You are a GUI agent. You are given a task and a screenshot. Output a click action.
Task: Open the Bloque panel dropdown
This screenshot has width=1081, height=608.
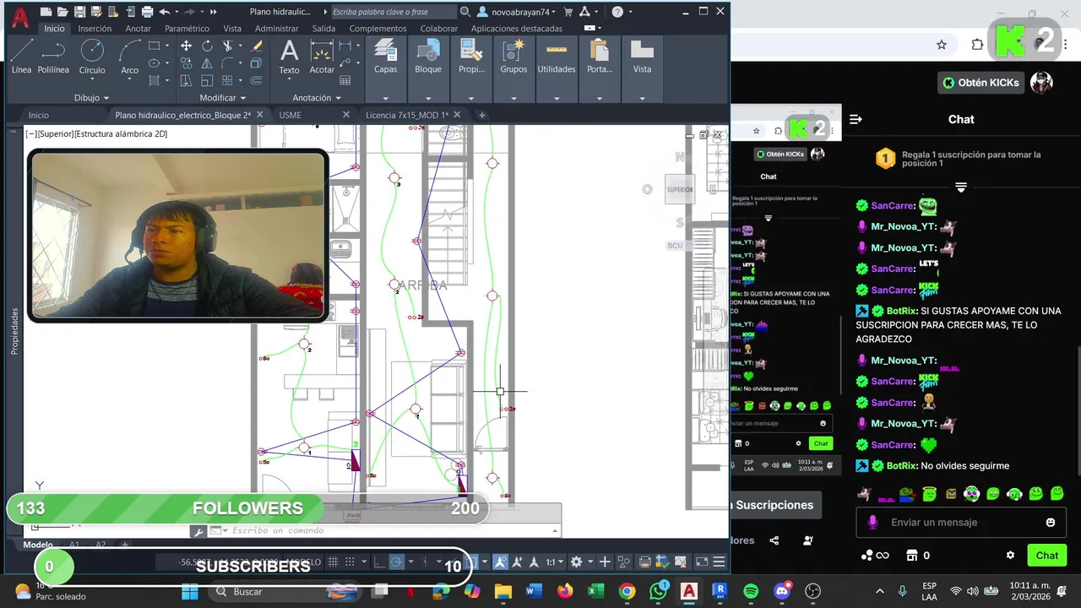click(428, 98)
